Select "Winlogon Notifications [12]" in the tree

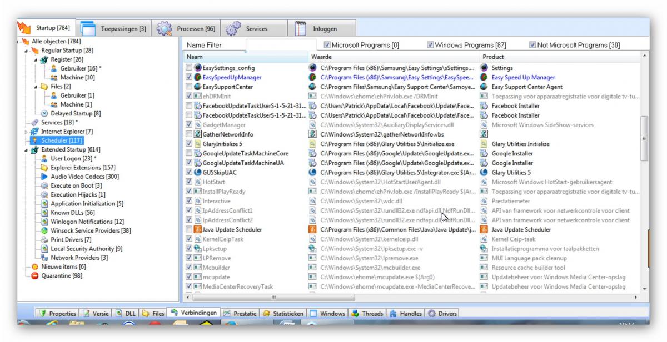(x=87, y=222)
